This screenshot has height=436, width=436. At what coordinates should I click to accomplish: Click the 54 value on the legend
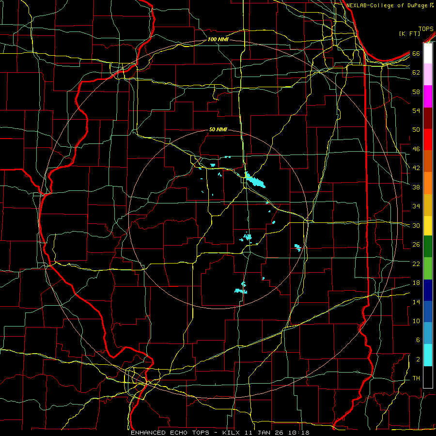(416, 110)
